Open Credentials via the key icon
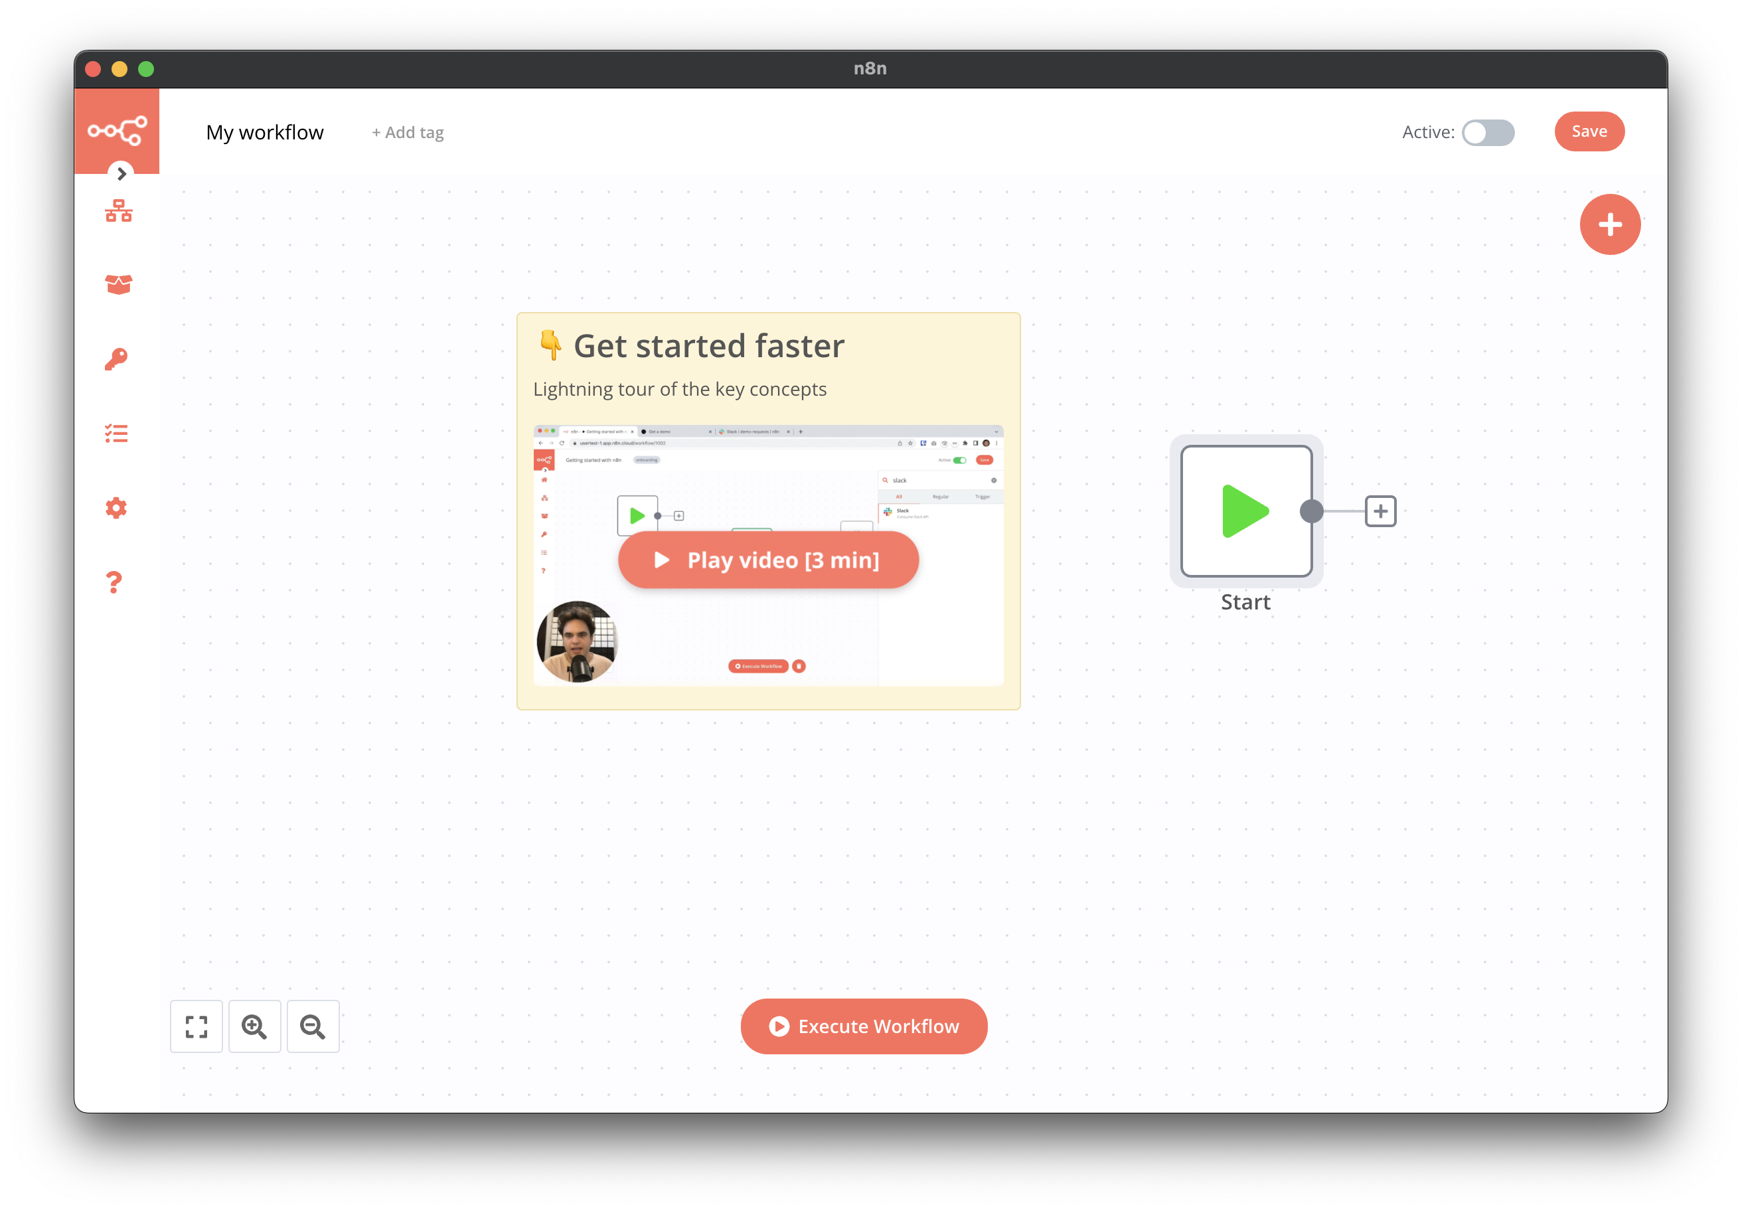The image size is (1742, 1211). 116,360
